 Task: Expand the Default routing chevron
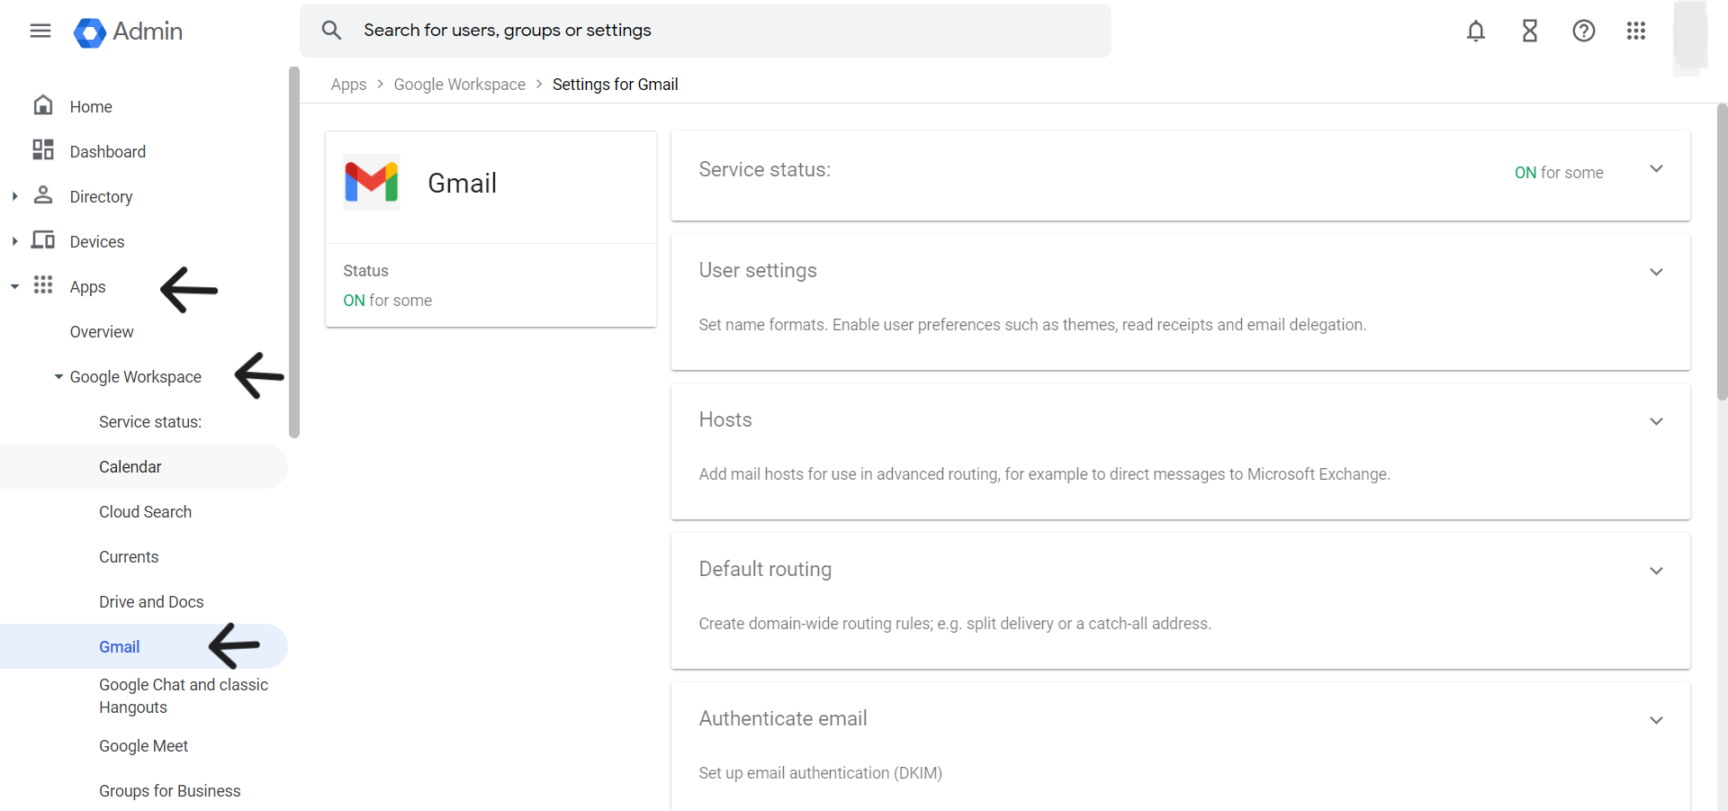tap(1656, 571)
